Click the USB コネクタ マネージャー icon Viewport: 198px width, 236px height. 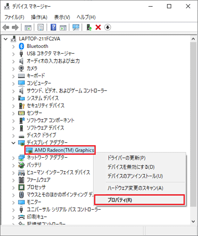(x=21, y=54)
